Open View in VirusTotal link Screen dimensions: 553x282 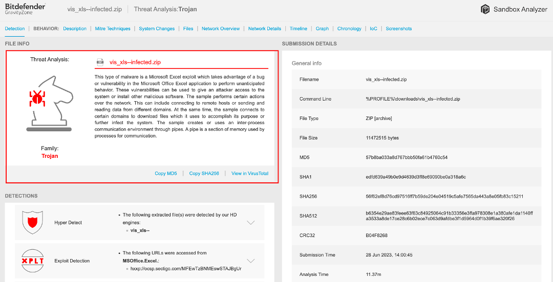[x=250, y=174]
